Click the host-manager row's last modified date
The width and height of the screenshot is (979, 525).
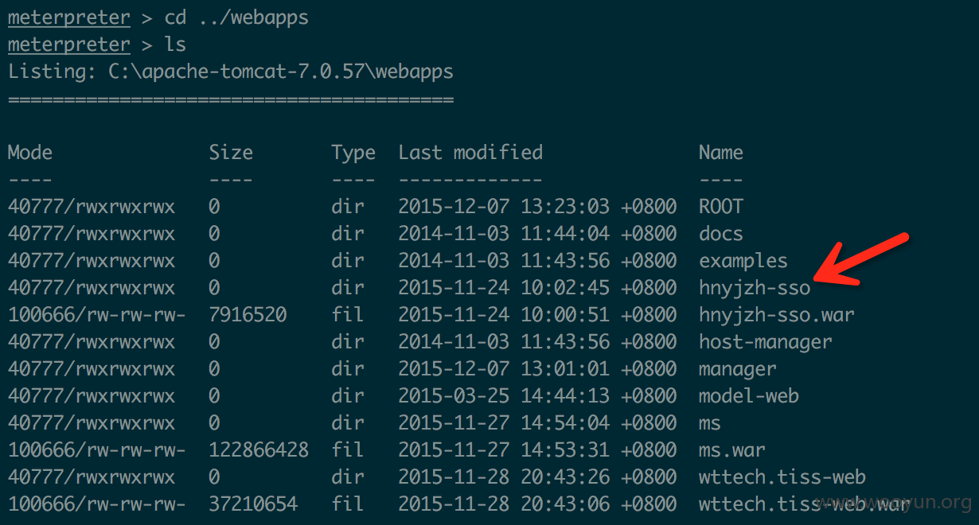pyautogui.click(x=537, y=342)
